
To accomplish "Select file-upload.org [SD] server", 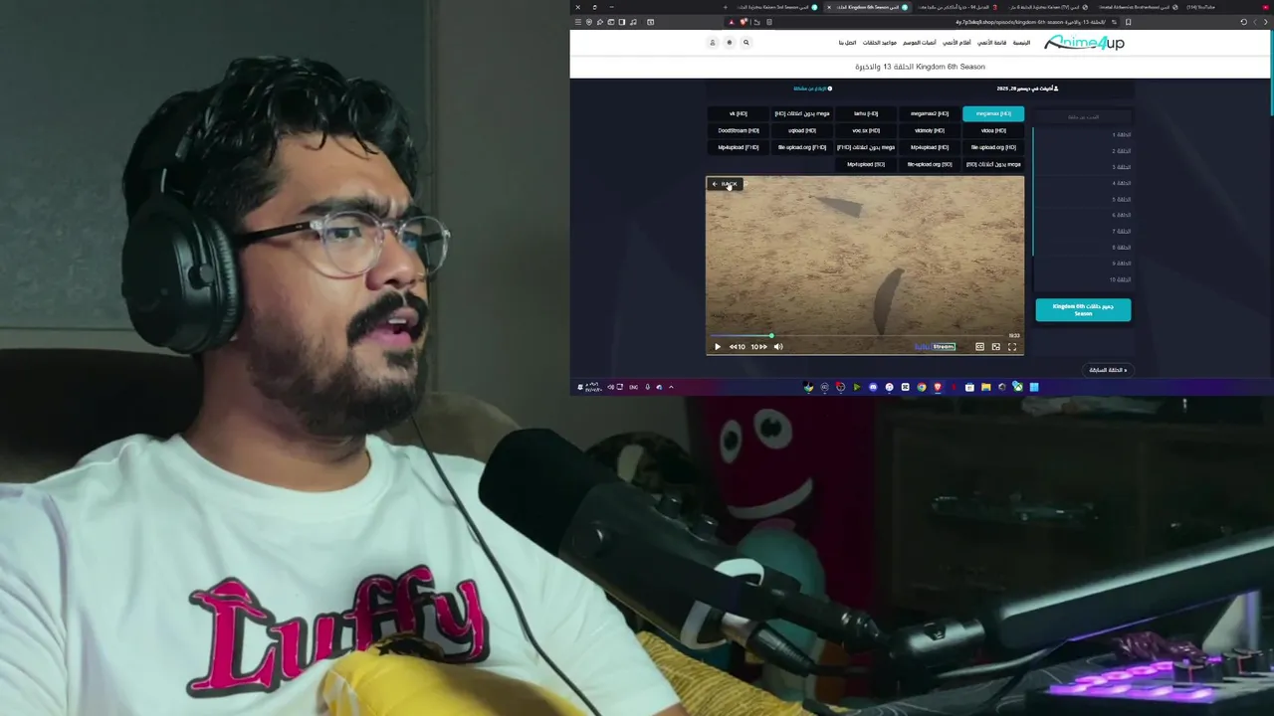I will click(930, 164).
